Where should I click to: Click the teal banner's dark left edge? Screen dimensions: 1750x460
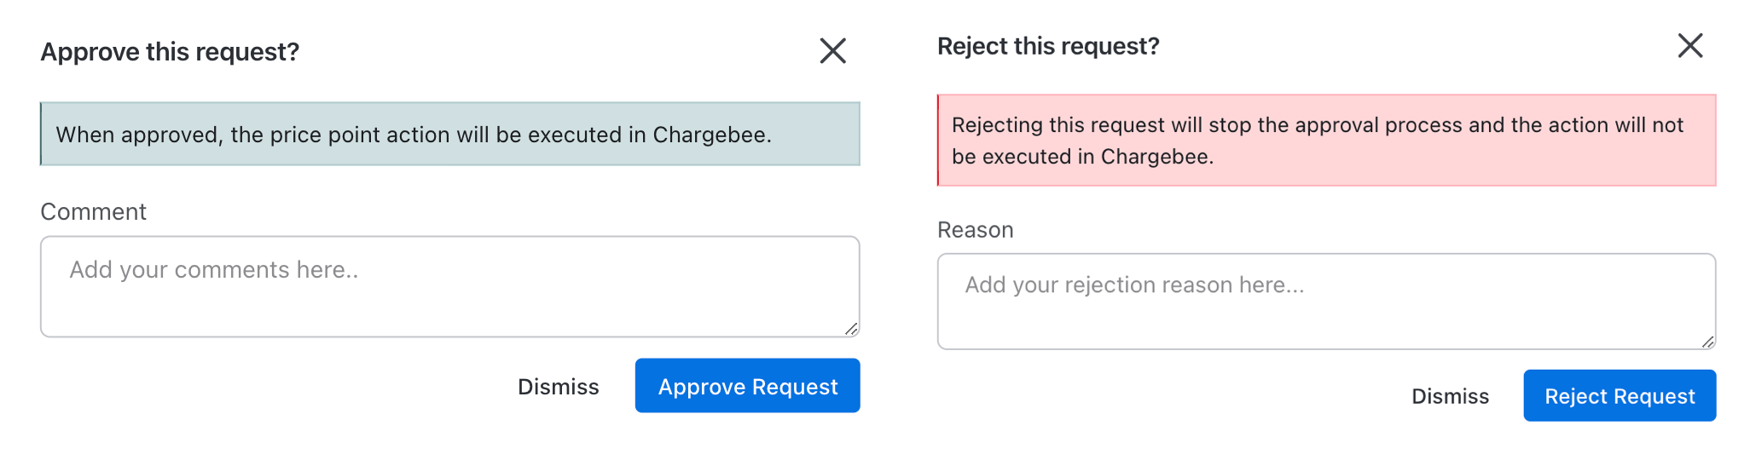[41, 135]
